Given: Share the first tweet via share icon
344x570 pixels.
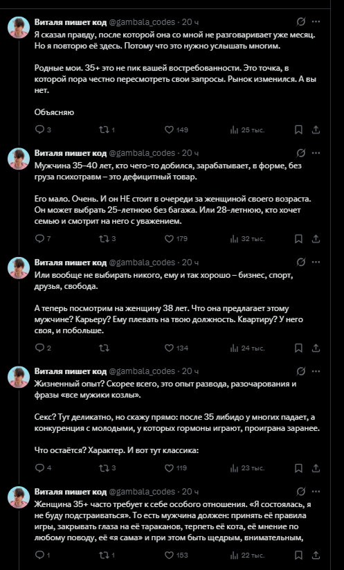Looking at the screenshot, I should click(316, 130).
